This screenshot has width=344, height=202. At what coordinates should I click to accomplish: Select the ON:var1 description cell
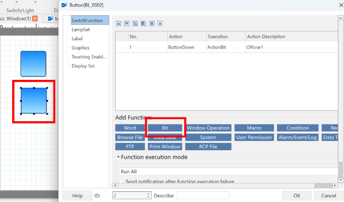pos(292,47)
